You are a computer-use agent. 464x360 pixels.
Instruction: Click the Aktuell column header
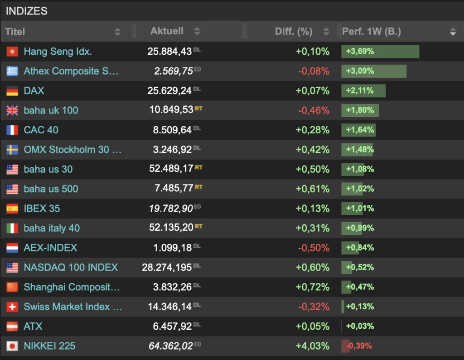click(167, 31)
